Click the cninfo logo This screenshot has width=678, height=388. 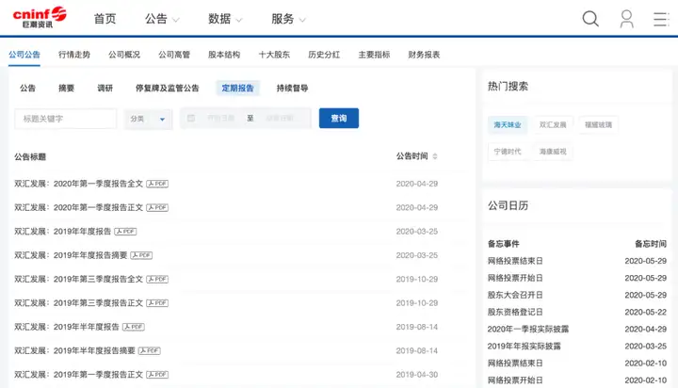click(40, 18)
